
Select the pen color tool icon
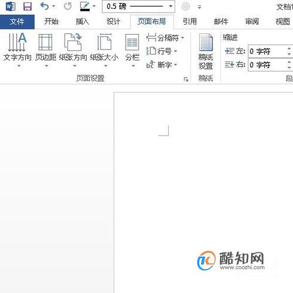pyautogui.click(x=85, y=7)
